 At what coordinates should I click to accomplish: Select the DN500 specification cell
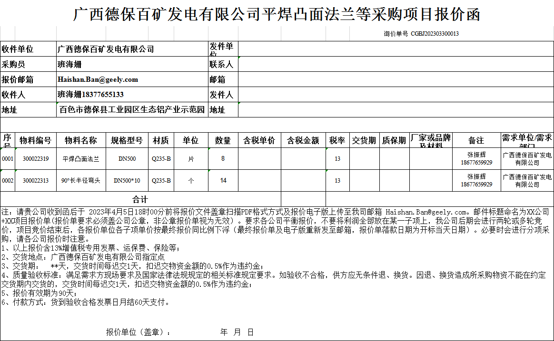pyautogui.click(x=127, y=158)
